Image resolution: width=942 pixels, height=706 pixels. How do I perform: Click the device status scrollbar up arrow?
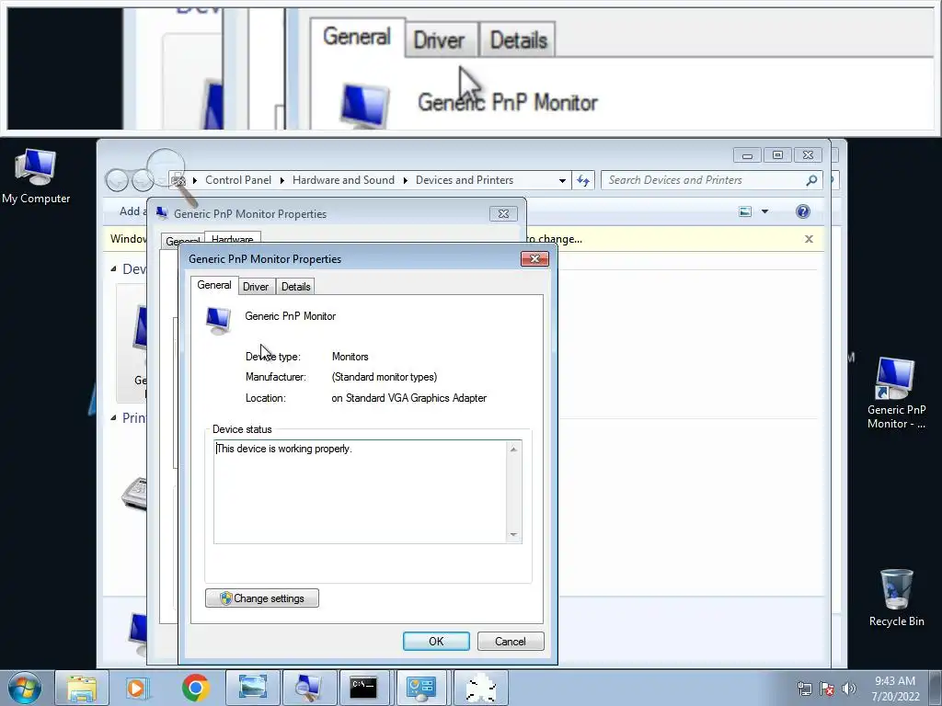(513, 449)
